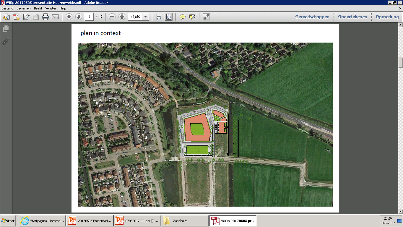
Task: Open the Help menu
Action: click(63, 8)
